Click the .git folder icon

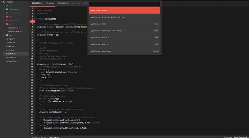point(7,6)
